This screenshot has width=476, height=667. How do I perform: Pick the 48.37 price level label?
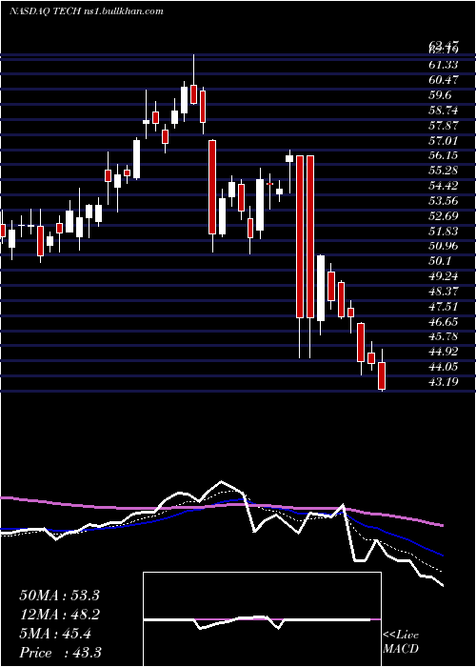[444, 291]
